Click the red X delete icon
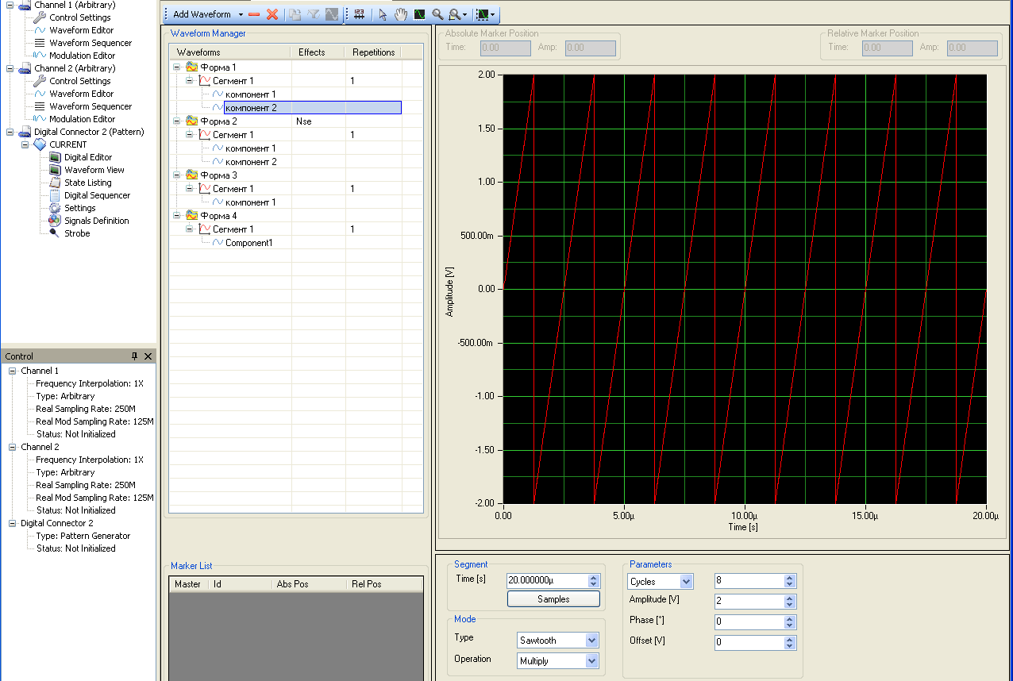Image resolution: width=1013 pixels, height=681 pixels. click(x=272, y=14)
